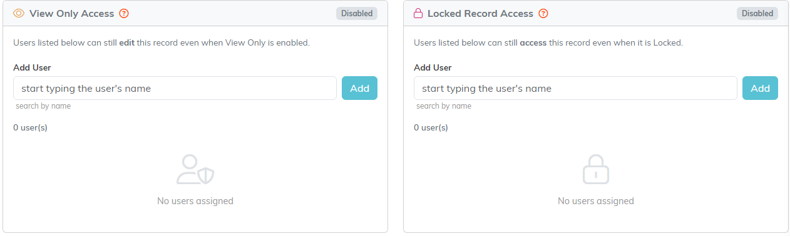Click Add User label in Locked Record Access panel
Viewport: 790px width, 236px height.
coord(433,67)
